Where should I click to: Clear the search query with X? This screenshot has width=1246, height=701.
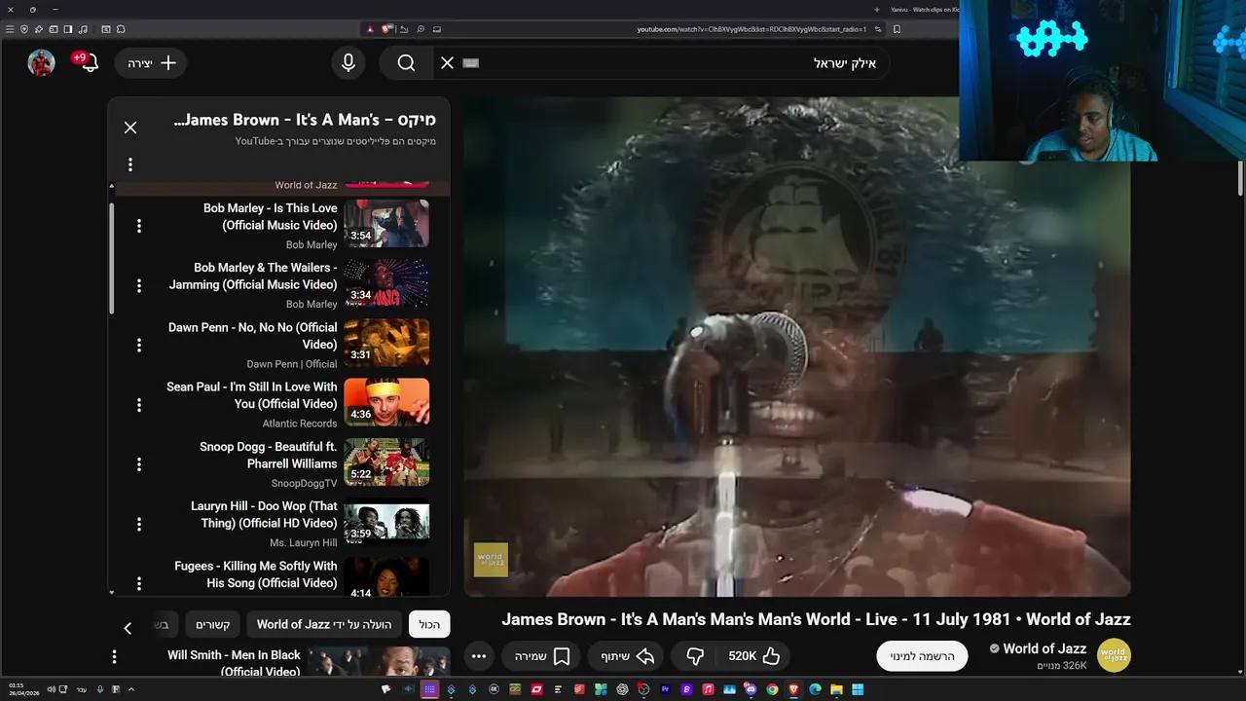(447, 62)
